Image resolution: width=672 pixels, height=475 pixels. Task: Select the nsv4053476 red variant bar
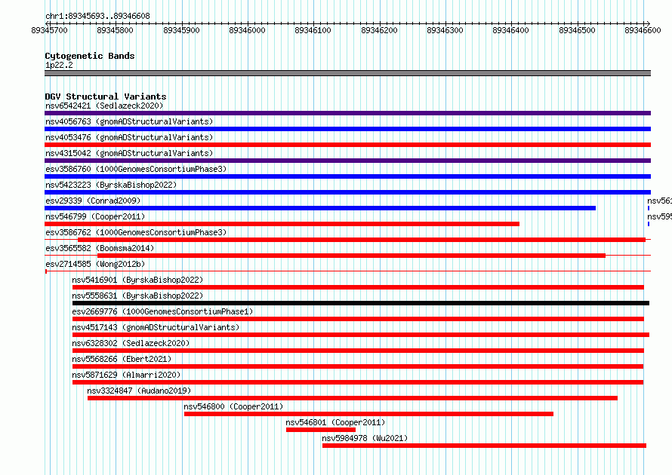click(x=347, y=145)
